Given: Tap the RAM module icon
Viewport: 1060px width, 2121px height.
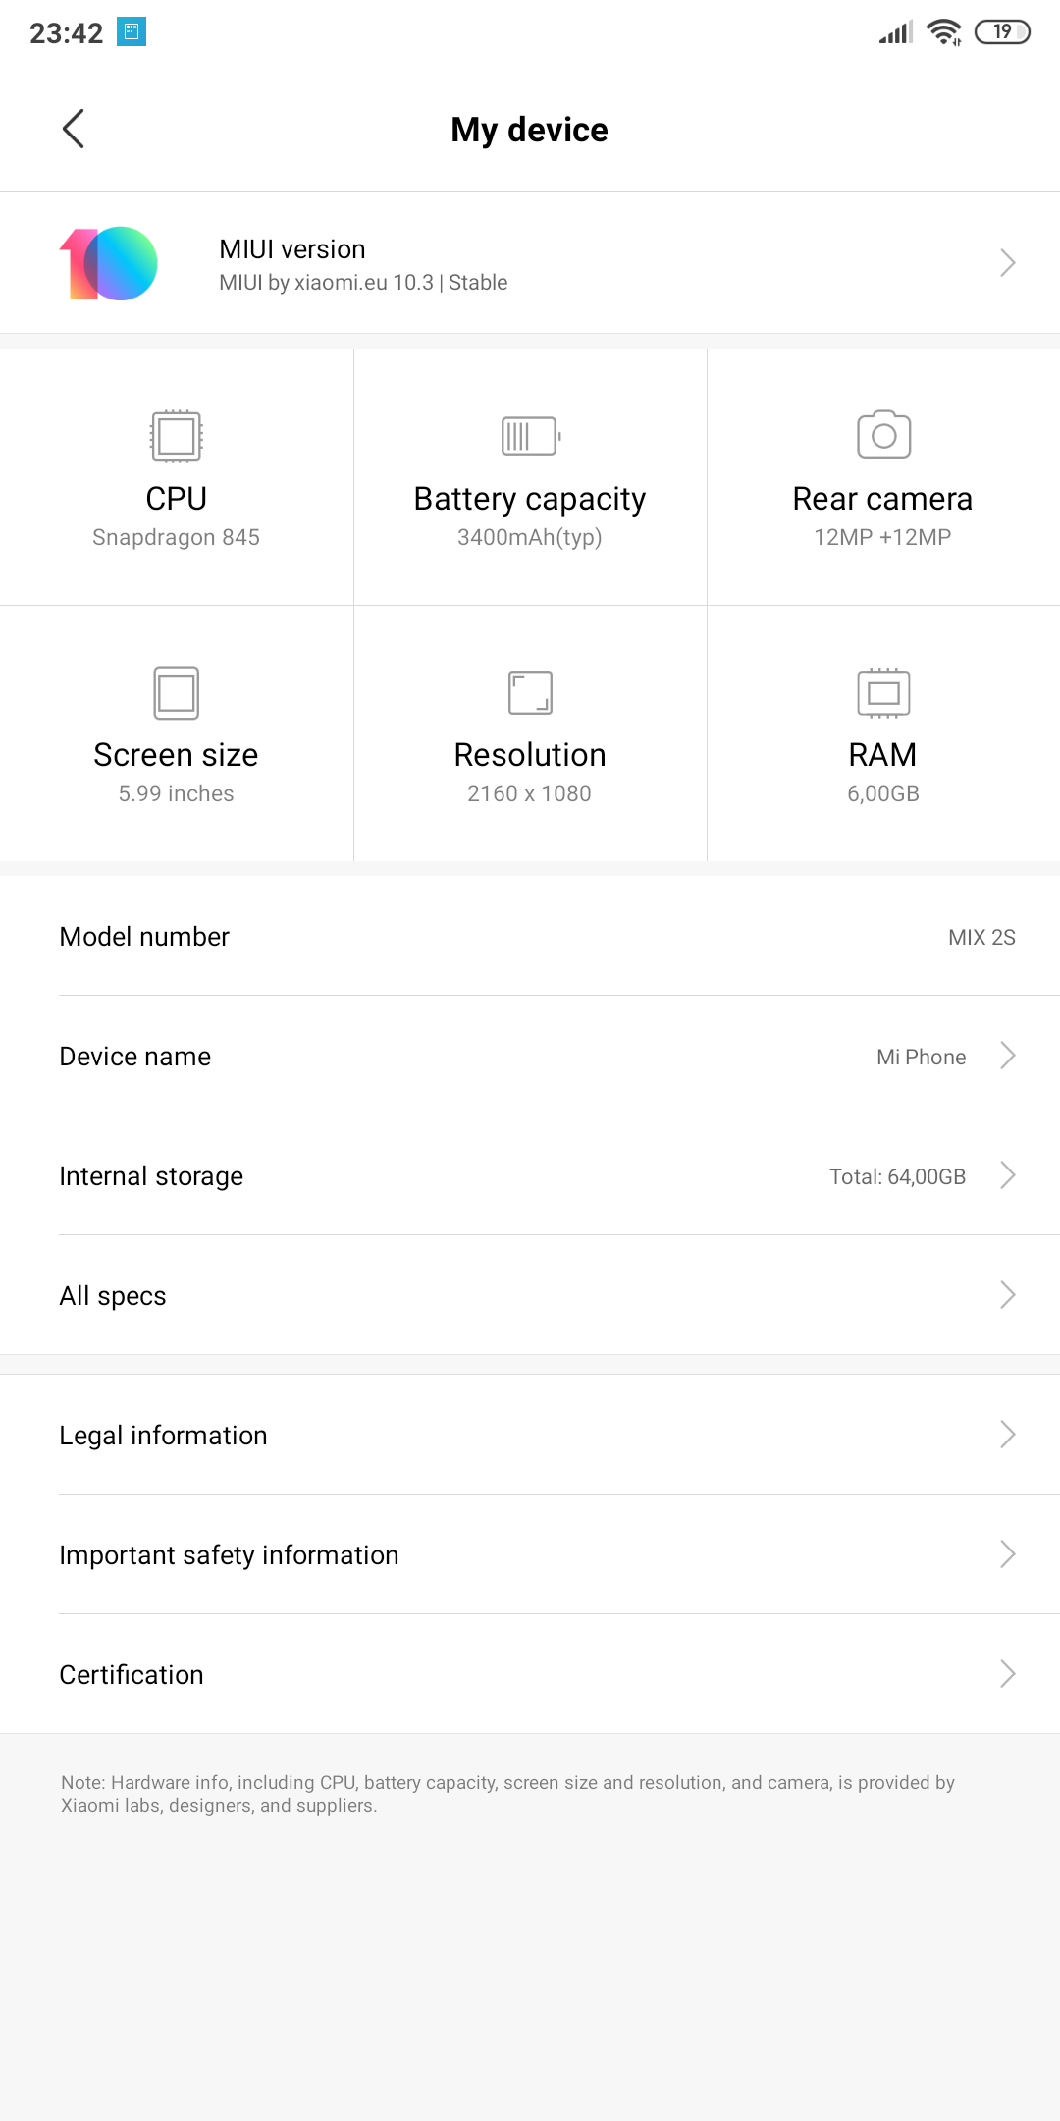Looking at the screenshot, I should pos(883,693).
